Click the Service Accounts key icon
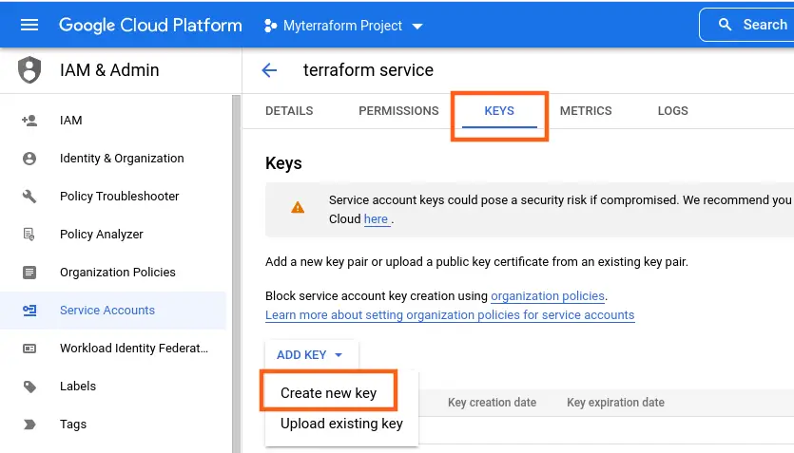 click(x=29, y=311)
